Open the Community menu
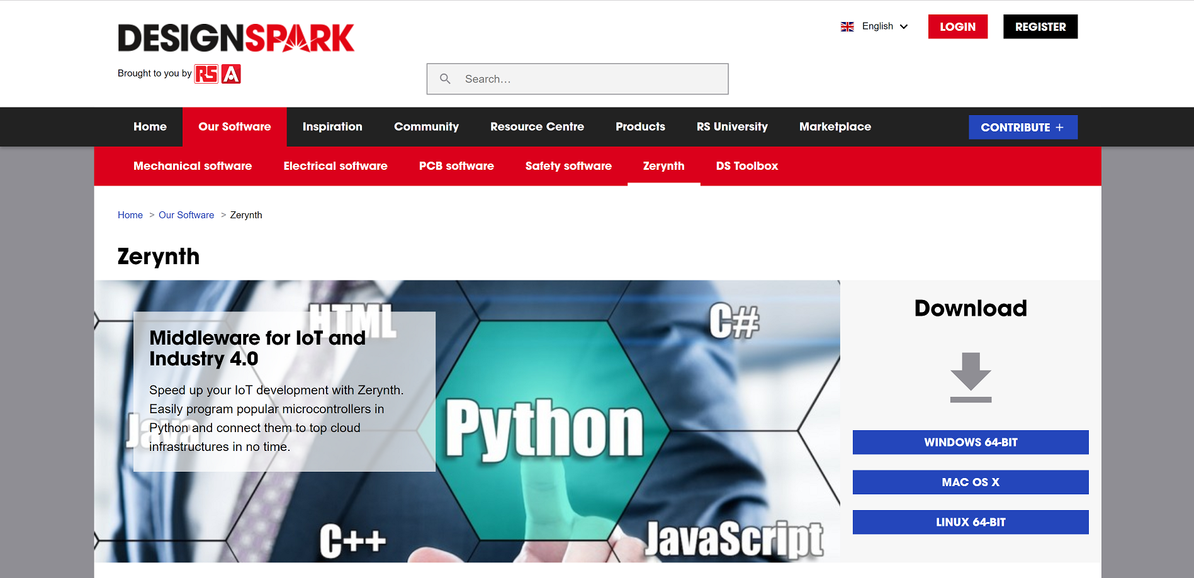The image size is (1194, 578). click(x=426, y=126)
